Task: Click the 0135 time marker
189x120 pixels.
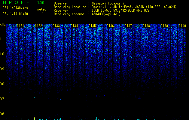Action: [92, 26]
